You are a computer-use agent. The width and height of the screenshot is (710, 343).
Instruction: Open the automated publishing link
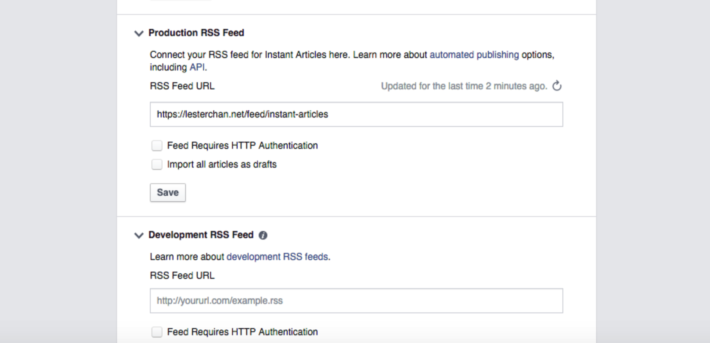(474, 55)
